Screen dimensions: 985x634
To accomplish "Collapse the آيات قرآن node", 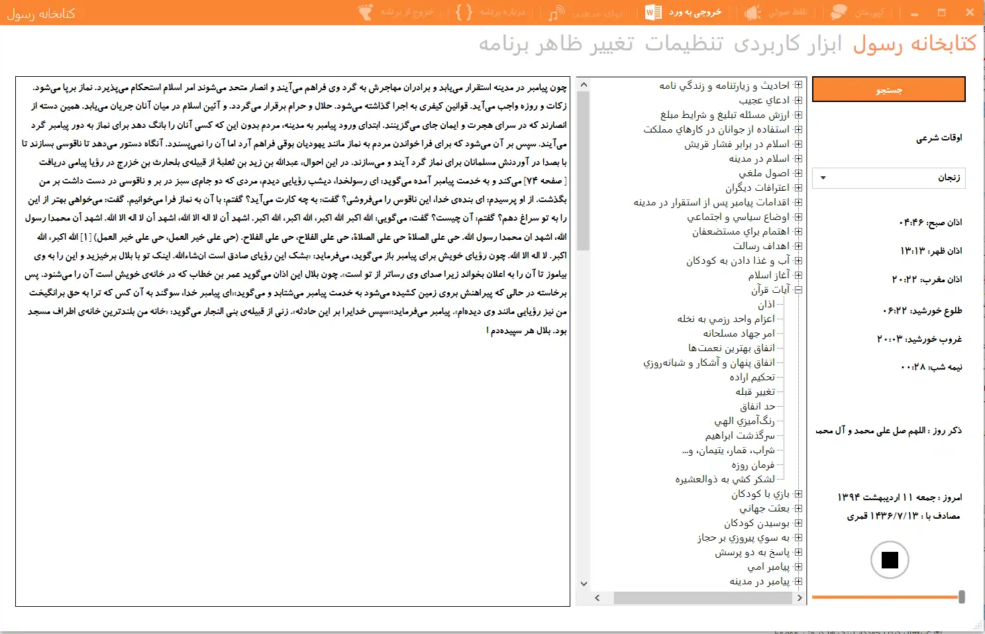I will (x=798, y=290).
